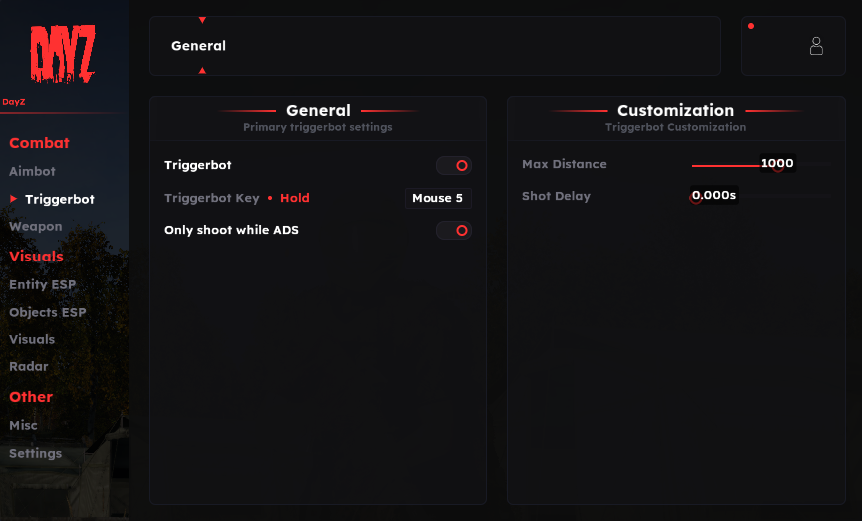Disable Only shoot while ADS toggle
The height and width of the screenshot is (521, 862).
click(454, 230)
